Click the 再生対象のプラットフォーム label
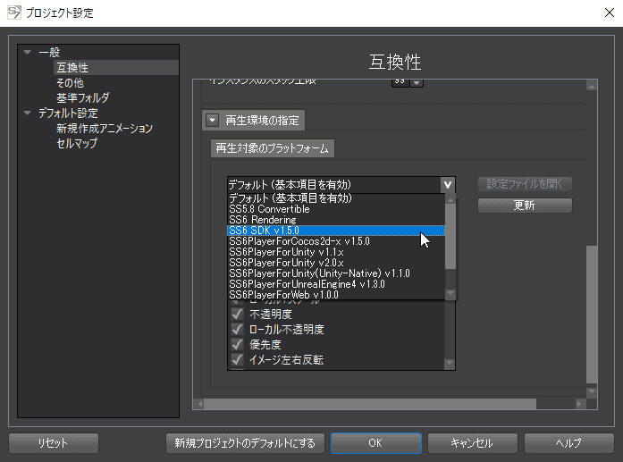 pos(272,148)
